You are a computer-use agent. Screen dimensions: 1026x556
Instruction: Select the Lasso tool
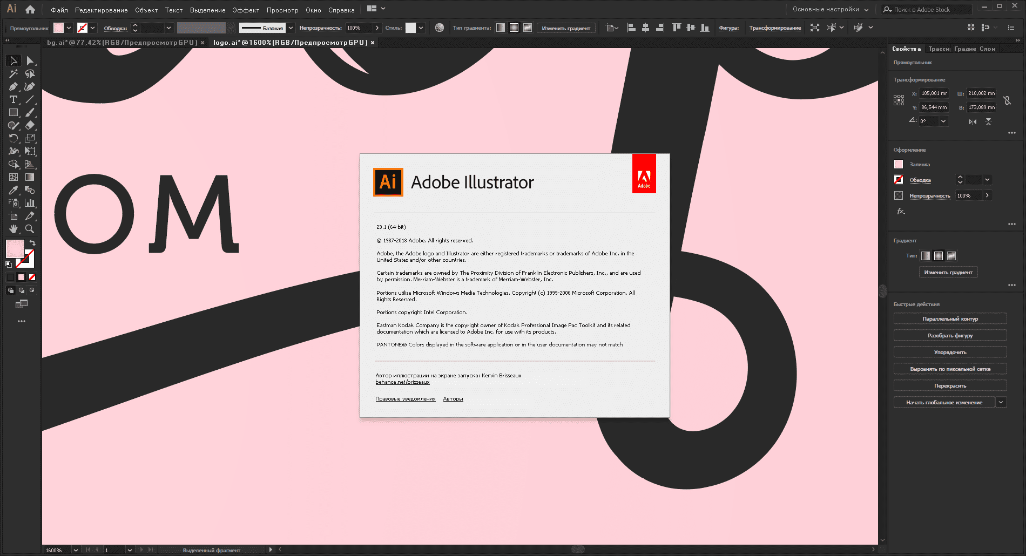[x=30, y=73]
